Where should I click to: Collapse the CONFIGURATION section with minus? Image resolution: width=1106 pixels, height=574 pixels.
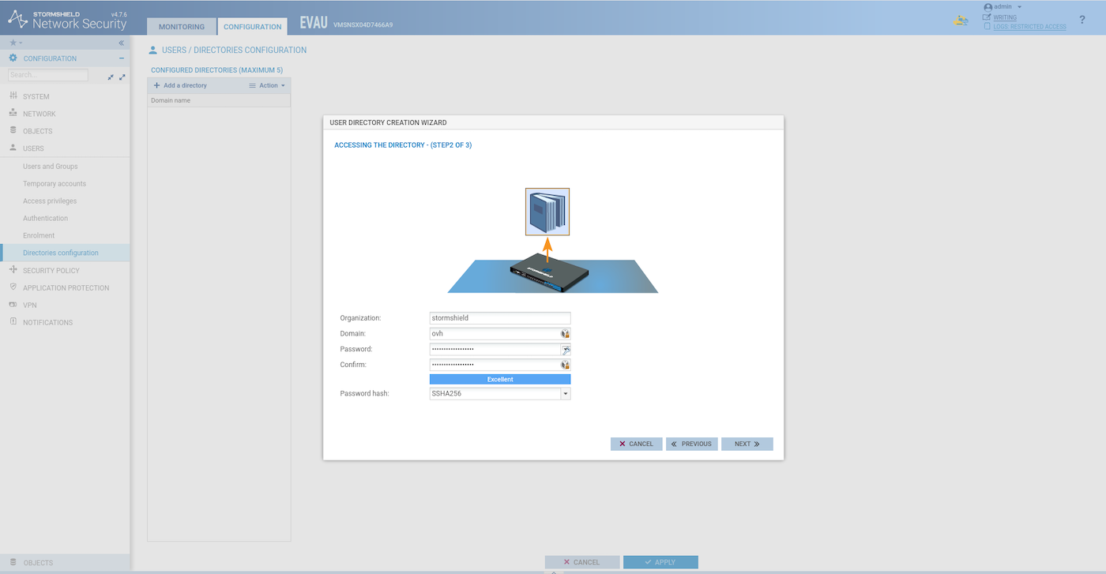[122, 58]
